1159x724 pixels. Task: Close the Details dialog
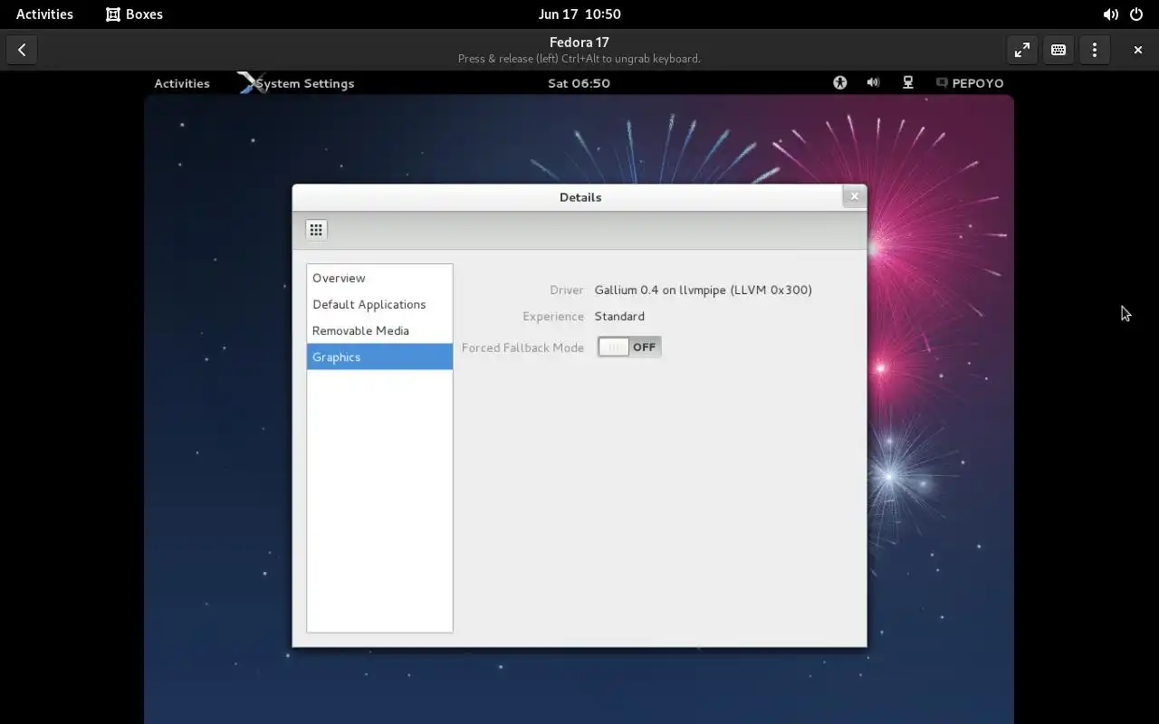[854, 196]
